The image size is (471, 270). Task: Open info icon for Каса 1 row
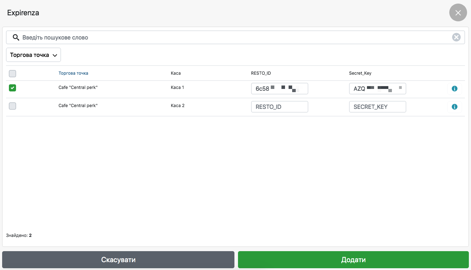(x=454, y=89)
